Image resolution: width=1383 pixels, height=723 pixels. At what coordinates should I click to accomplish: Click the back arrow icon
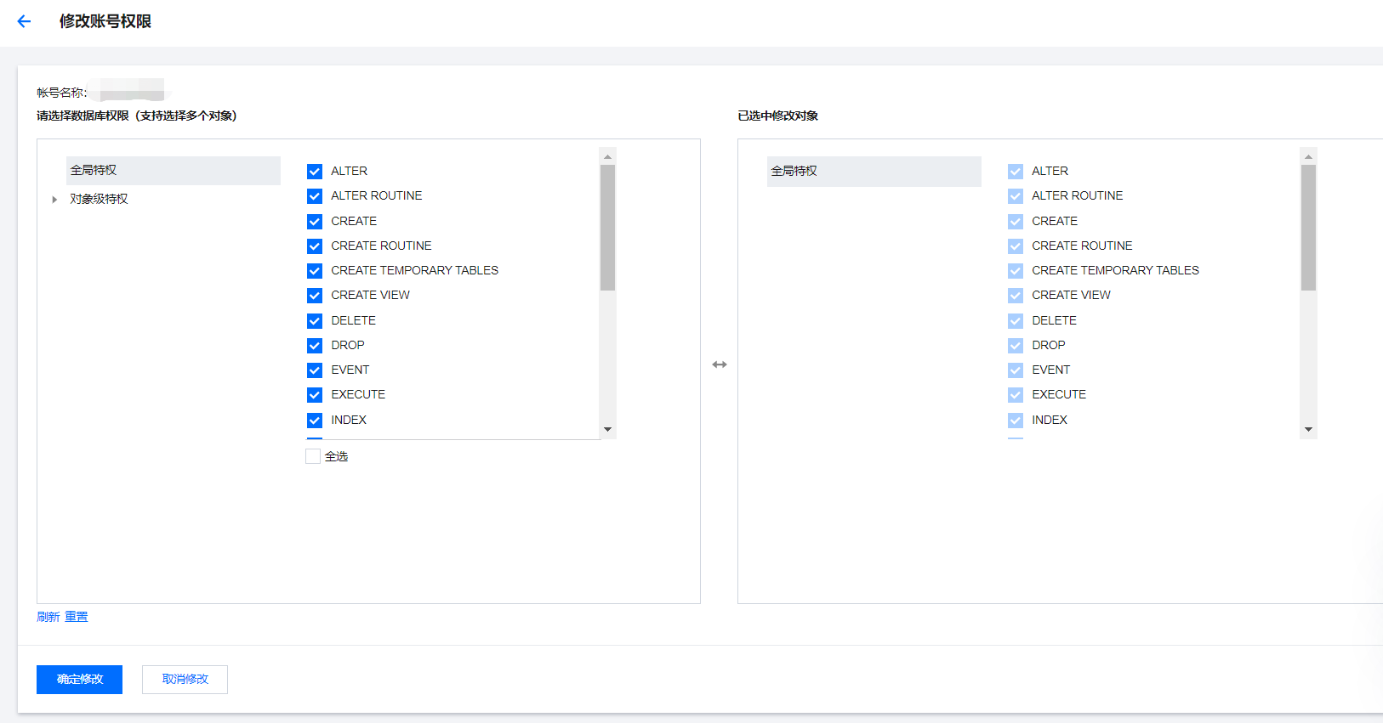click(24, 21)
